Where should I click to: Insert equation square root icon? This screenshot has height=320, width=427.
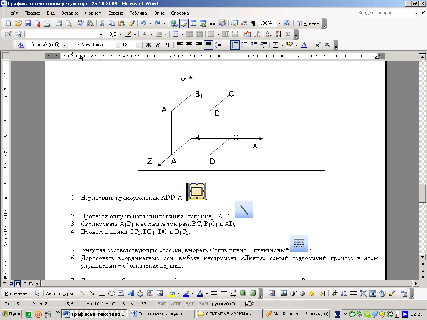(244, 23)
